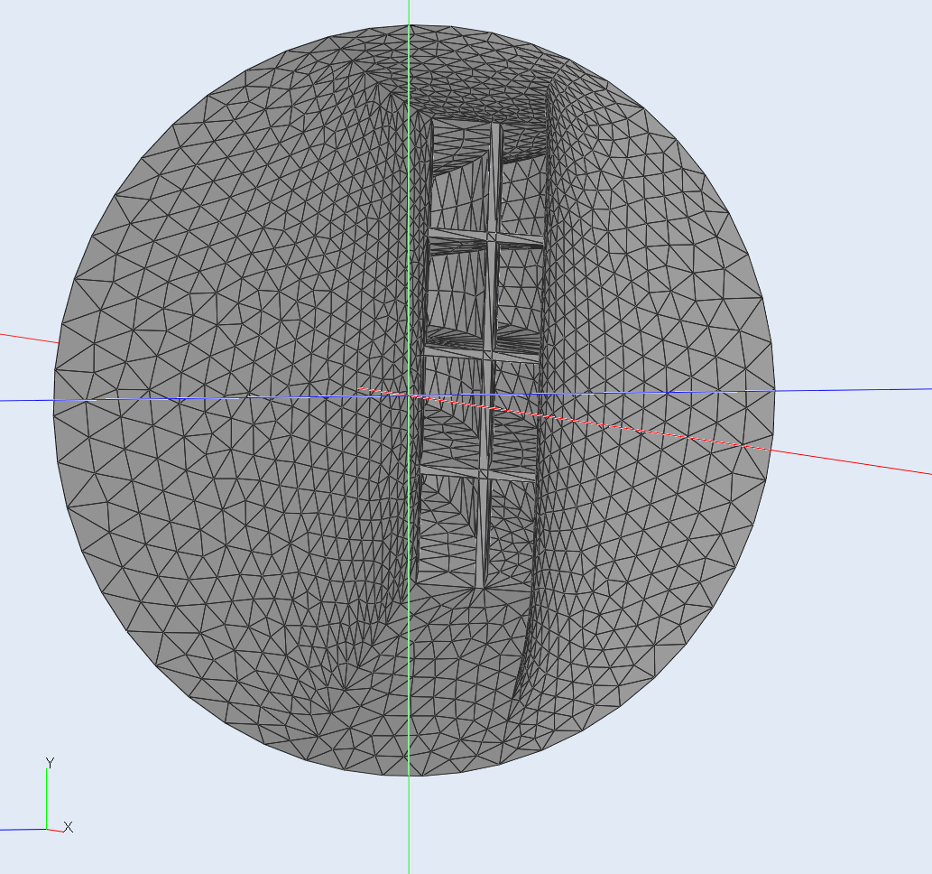Click the Y label on the orientation triad
This screenshot has height=874, width=932.
pos(50,763)
